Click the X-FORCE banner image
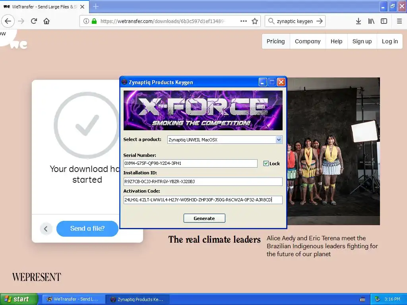 [203, 110]
